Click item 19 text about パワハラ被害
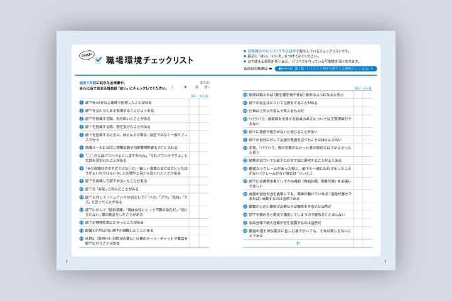The image size is (452, 301). (x=300, y=121)
